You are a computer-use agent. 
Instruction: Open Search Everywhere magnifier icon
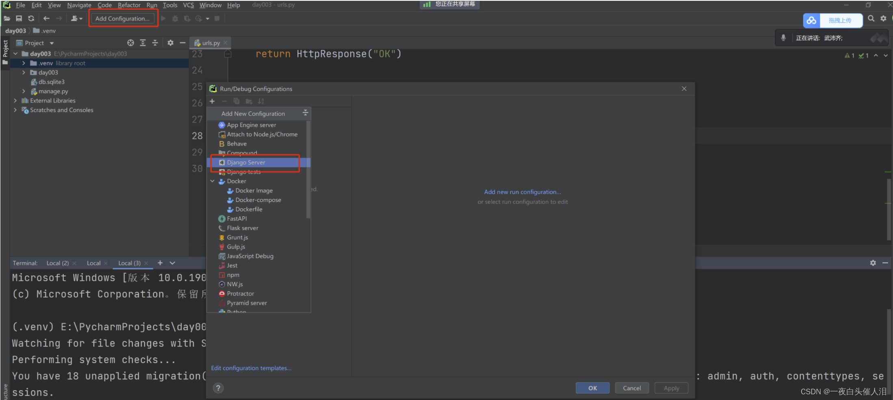point(871,19)
